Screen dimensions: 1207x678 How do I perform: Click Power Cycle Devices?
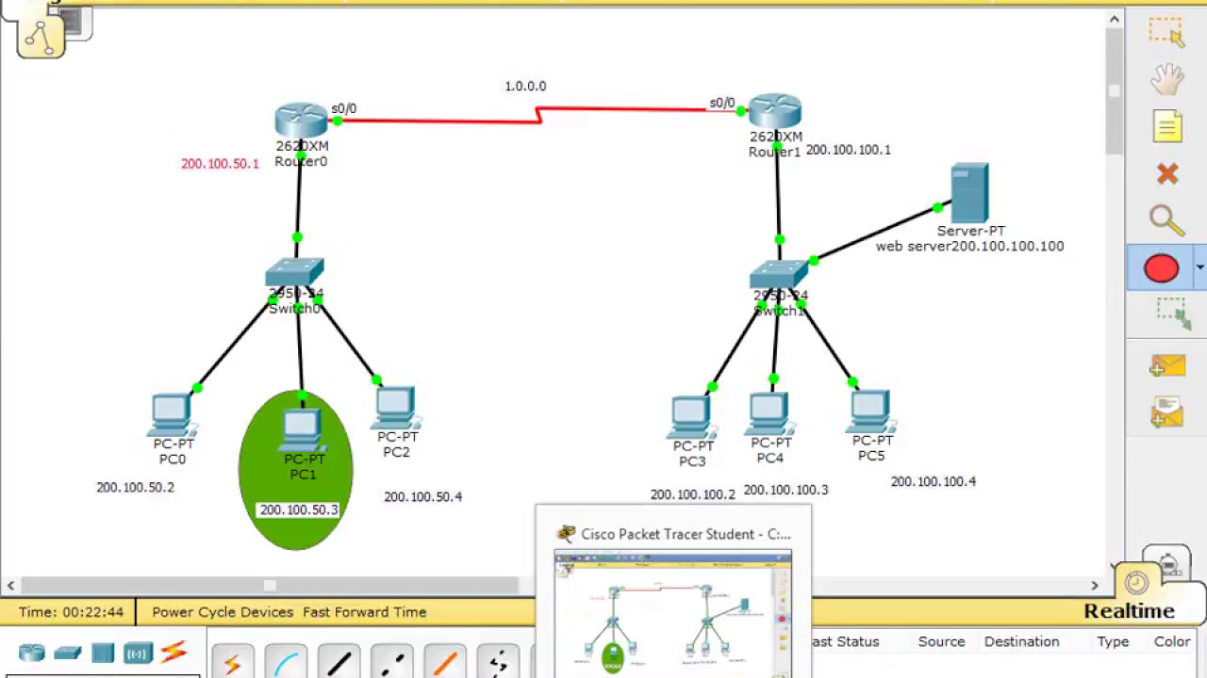223,612
